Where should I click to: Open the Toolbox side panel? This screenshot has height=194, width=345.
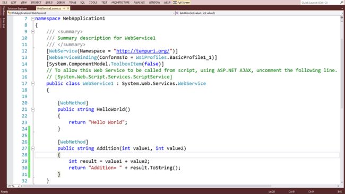tap(4, 11)
